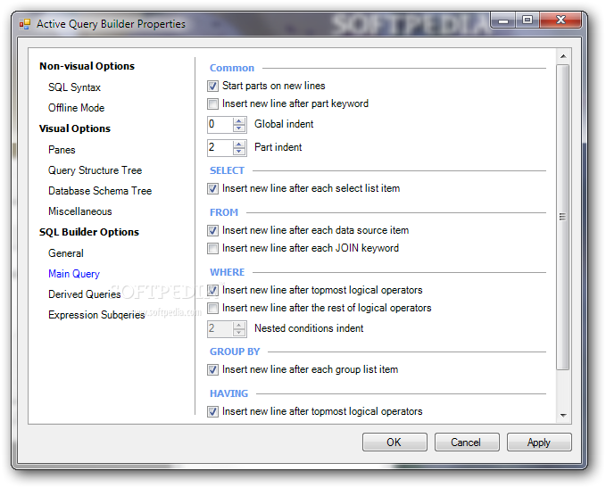The width and height of the screenshot is (606, 488).
Task: Decrease the Global indent value
Action: tap(239, 128)
